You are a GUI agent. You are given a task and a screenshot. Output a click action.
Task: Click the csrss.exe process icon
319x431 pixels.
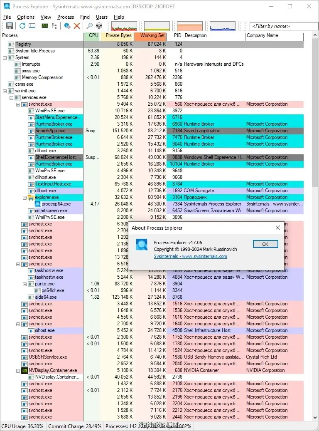tap(11, 84)
